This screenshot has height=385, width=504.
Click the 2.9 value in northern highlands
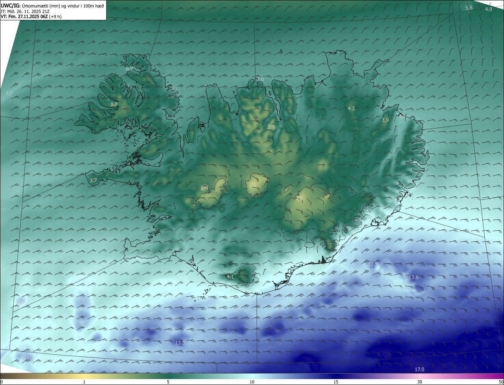pyautogui.click(x=271, y=127)
